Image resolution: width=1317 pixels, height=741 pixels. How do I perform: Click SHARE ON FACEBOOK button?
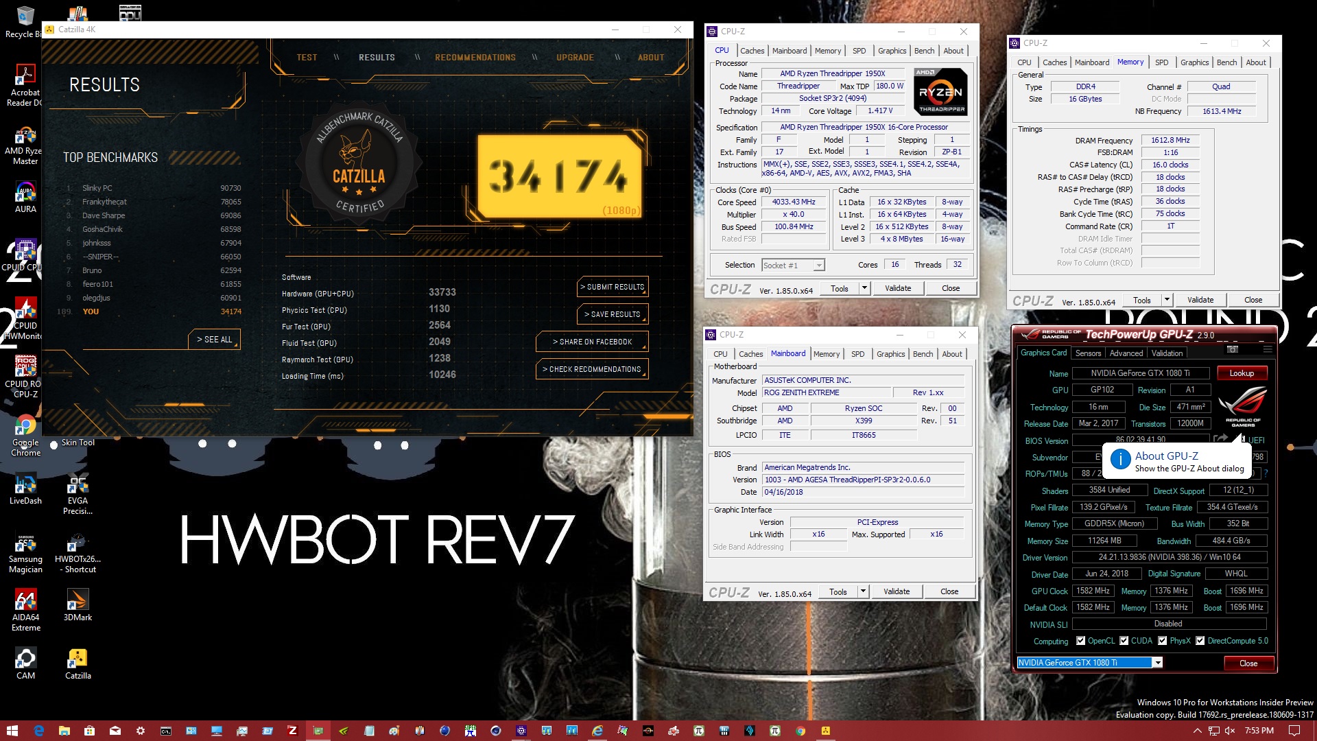592,342
